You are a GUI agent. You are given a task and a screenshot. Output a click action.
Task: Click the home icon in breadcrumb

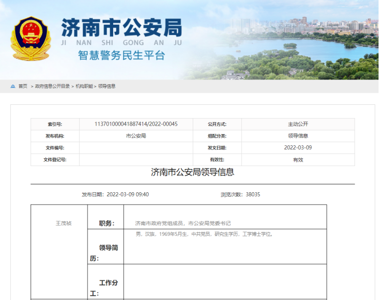13,86
